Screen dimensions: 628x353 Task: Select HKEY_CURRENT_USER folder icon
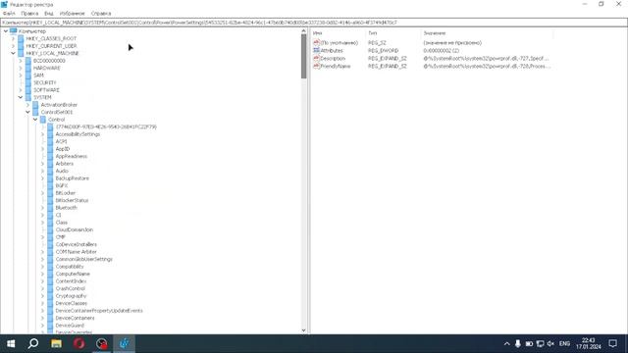(21, 46)
